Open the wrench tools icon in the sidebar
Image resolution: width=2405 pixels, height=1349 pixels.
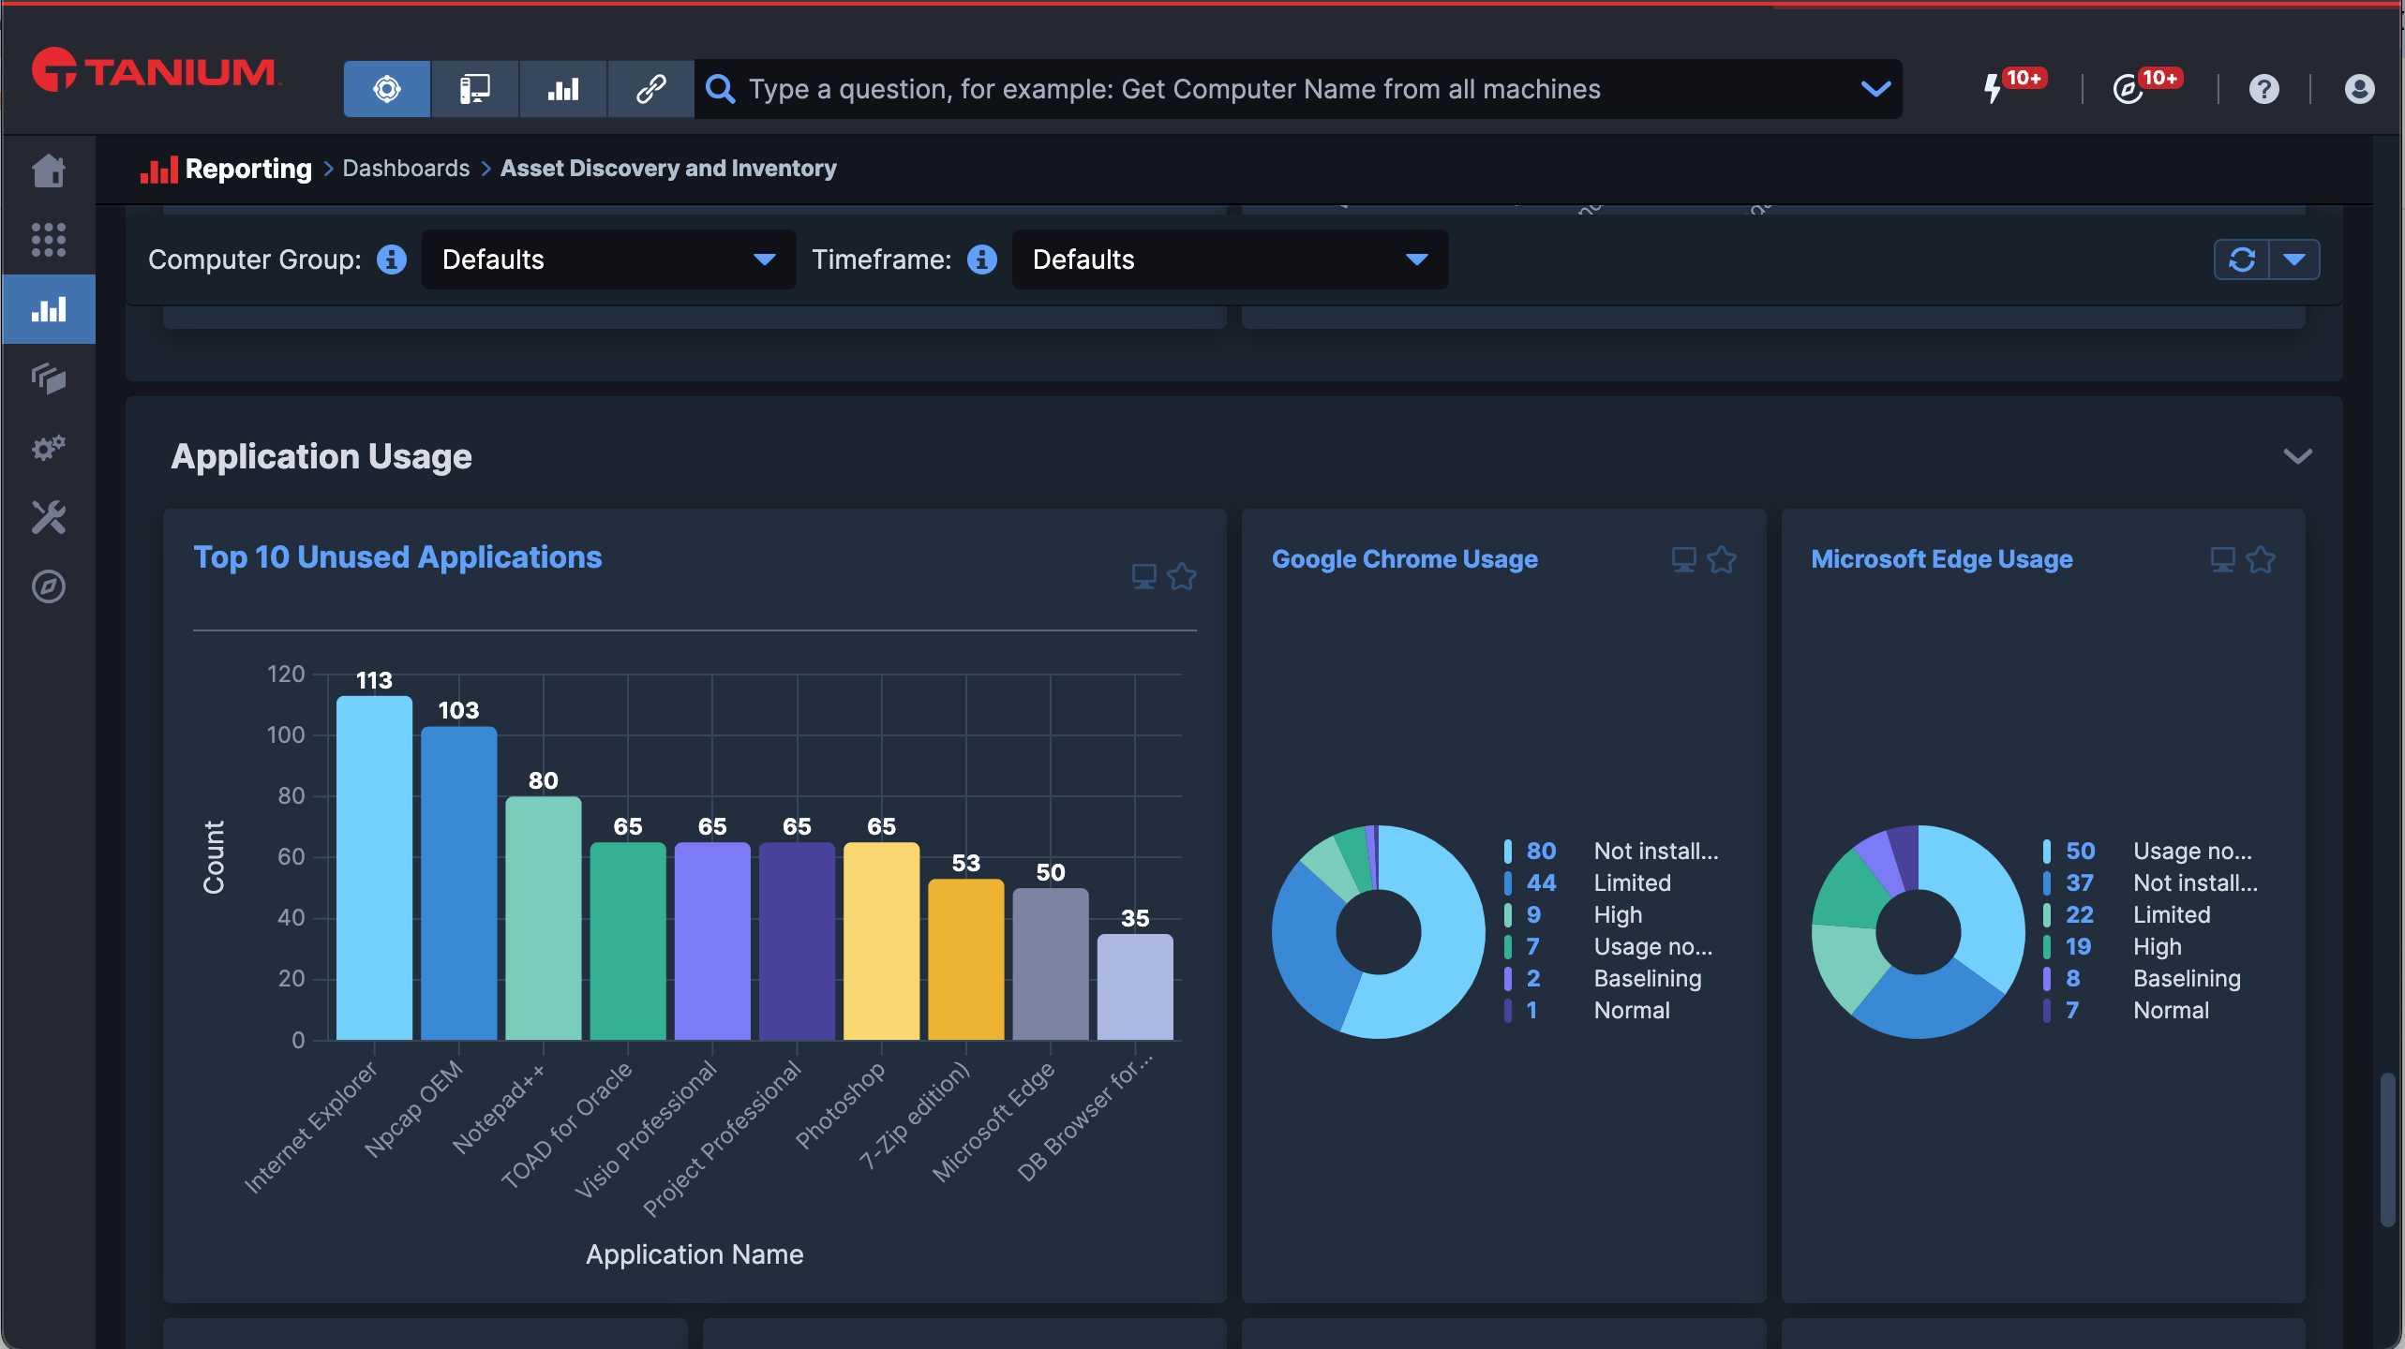pos(49,517)
